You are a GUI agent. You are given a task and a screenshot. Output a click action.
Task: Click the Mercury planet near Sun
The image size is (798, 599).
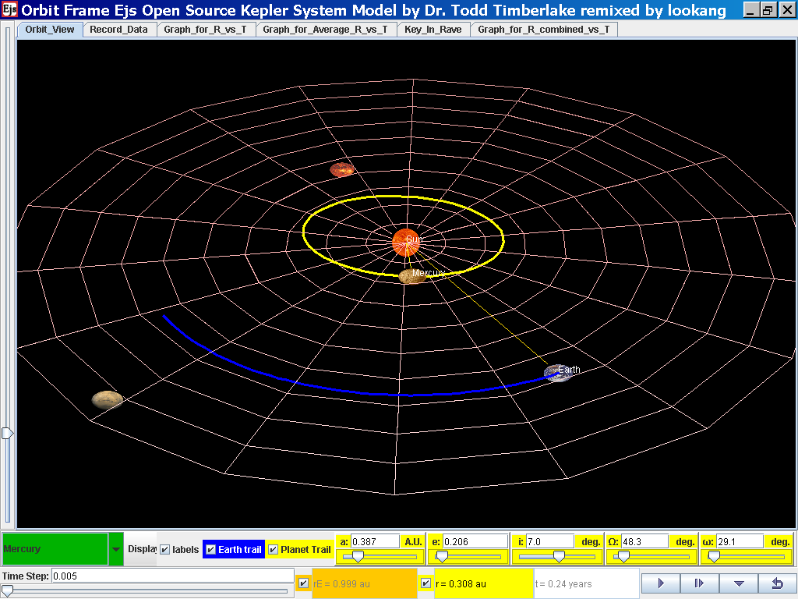411,276
